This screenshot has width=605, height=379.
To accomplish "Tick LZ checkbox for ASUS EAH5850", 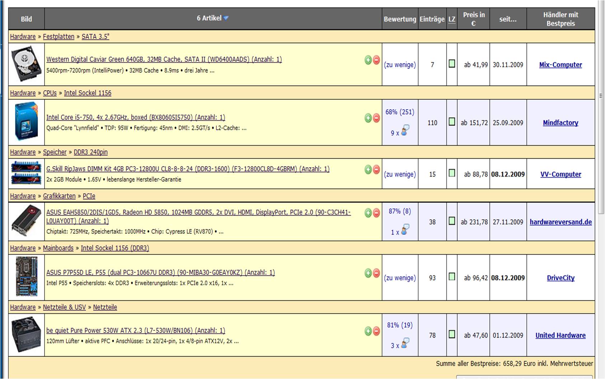I will click(452, 221).
